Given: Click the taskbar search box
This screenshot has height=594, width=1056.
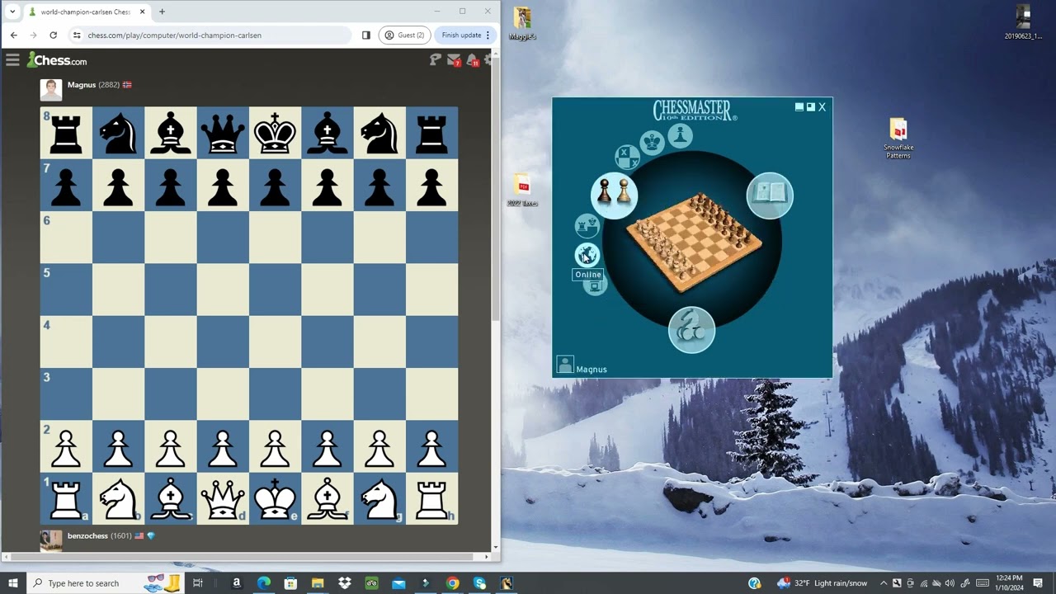Looking at the screenshot, I should [x=105, y=583].
